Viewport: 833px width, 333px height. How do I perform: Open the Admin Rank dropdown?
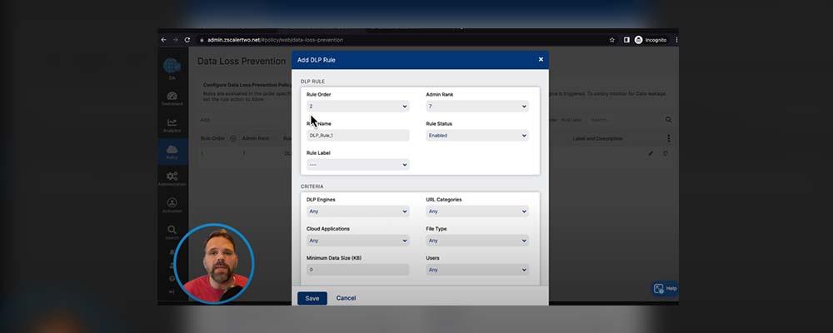coord(477,107)
